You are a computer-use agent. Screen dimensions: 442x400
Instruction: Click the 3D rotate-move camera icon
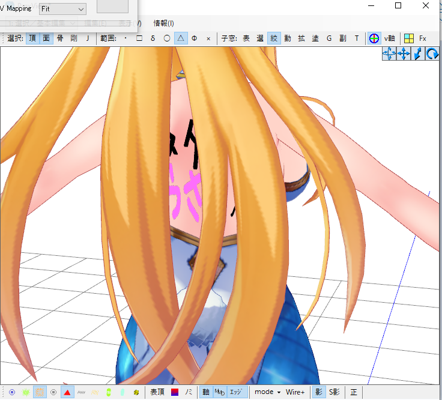coord(389,53)
